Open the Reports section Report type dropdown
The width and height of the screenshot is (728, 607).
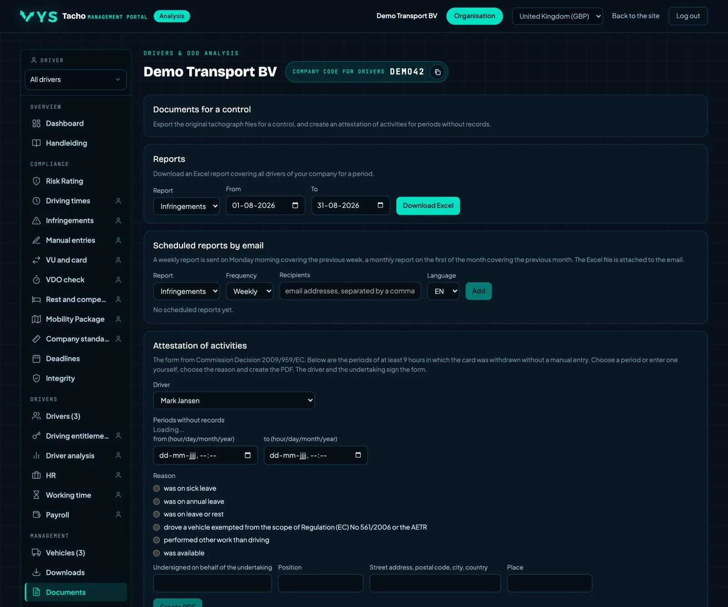(187, 206)
